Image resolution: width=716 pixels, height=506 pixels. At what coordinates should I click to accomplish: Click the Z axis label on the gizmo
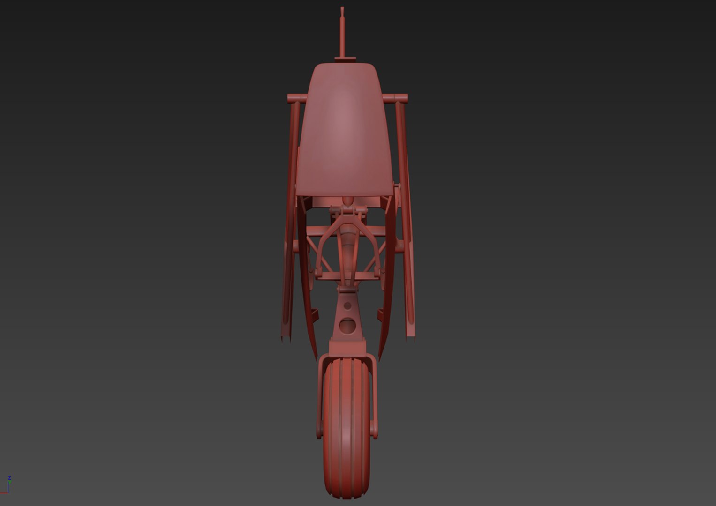(x=9, y=478)
